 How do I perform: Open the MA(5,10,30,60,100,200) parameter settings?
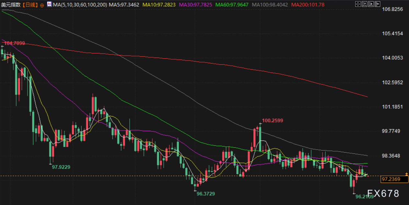tap(80, 5)
